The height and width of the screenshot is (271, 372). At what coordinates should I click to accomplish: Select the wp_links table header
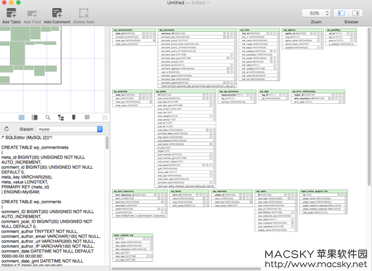259,30
